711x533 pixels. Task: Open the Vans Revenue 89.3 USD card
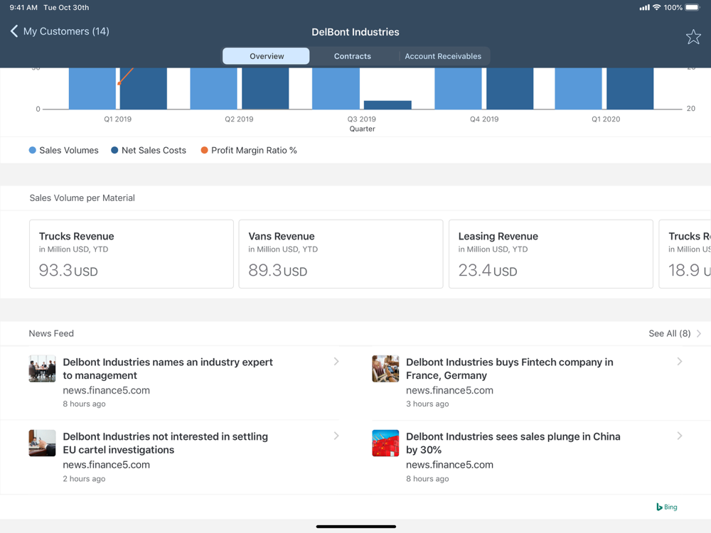341,254
